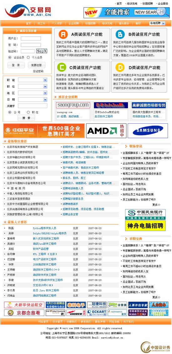Click the HSB Global Standards logo
The width and height of the screenshot is (172, 354).
[55, 313]
